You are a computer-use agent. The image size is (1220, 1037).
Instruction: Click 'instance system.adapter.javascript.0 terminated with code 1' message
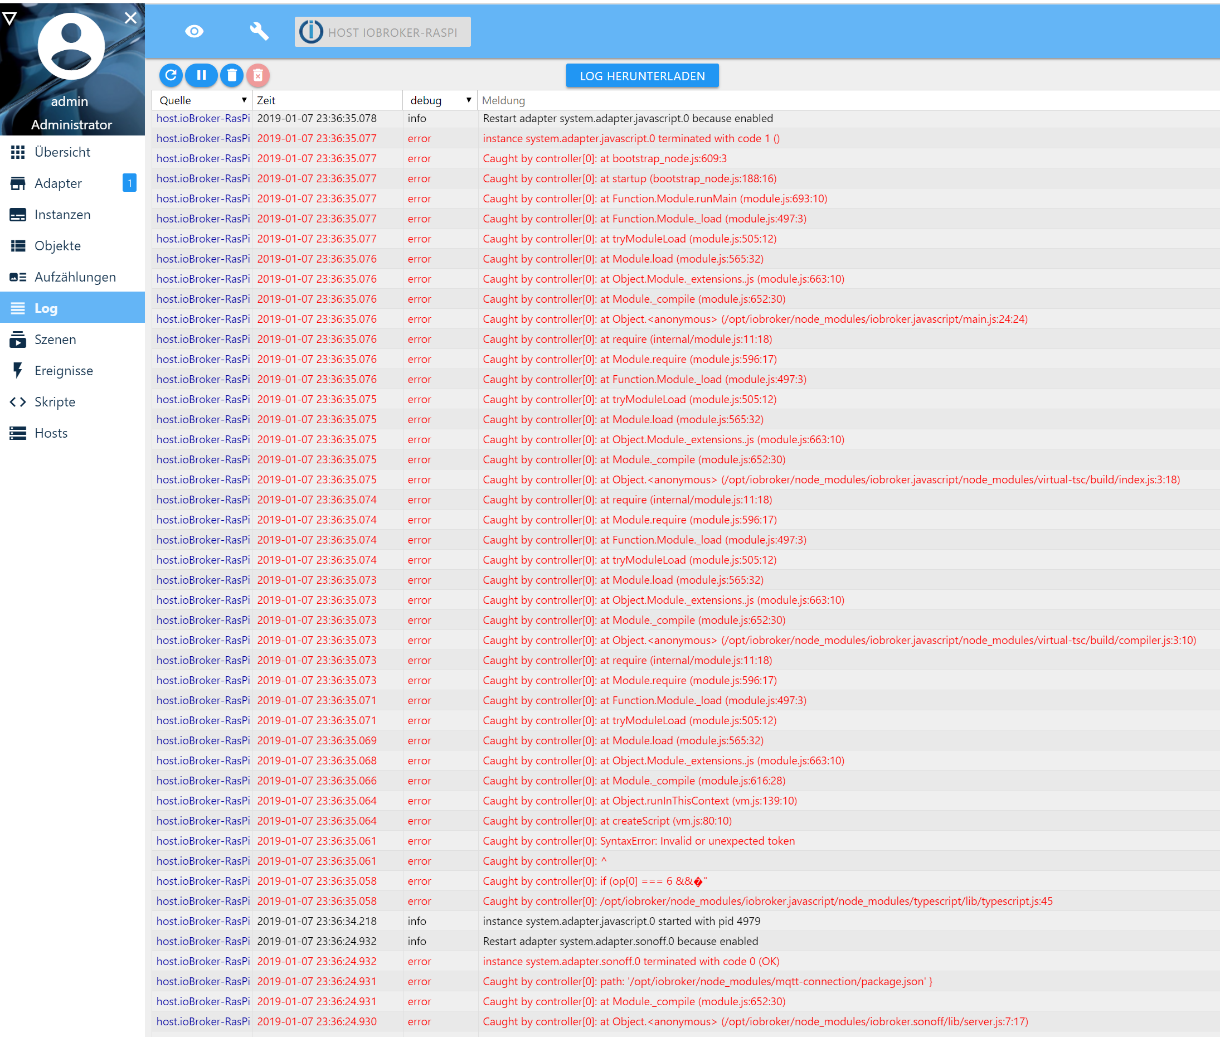pyautogui.click(x=630, y=138)
